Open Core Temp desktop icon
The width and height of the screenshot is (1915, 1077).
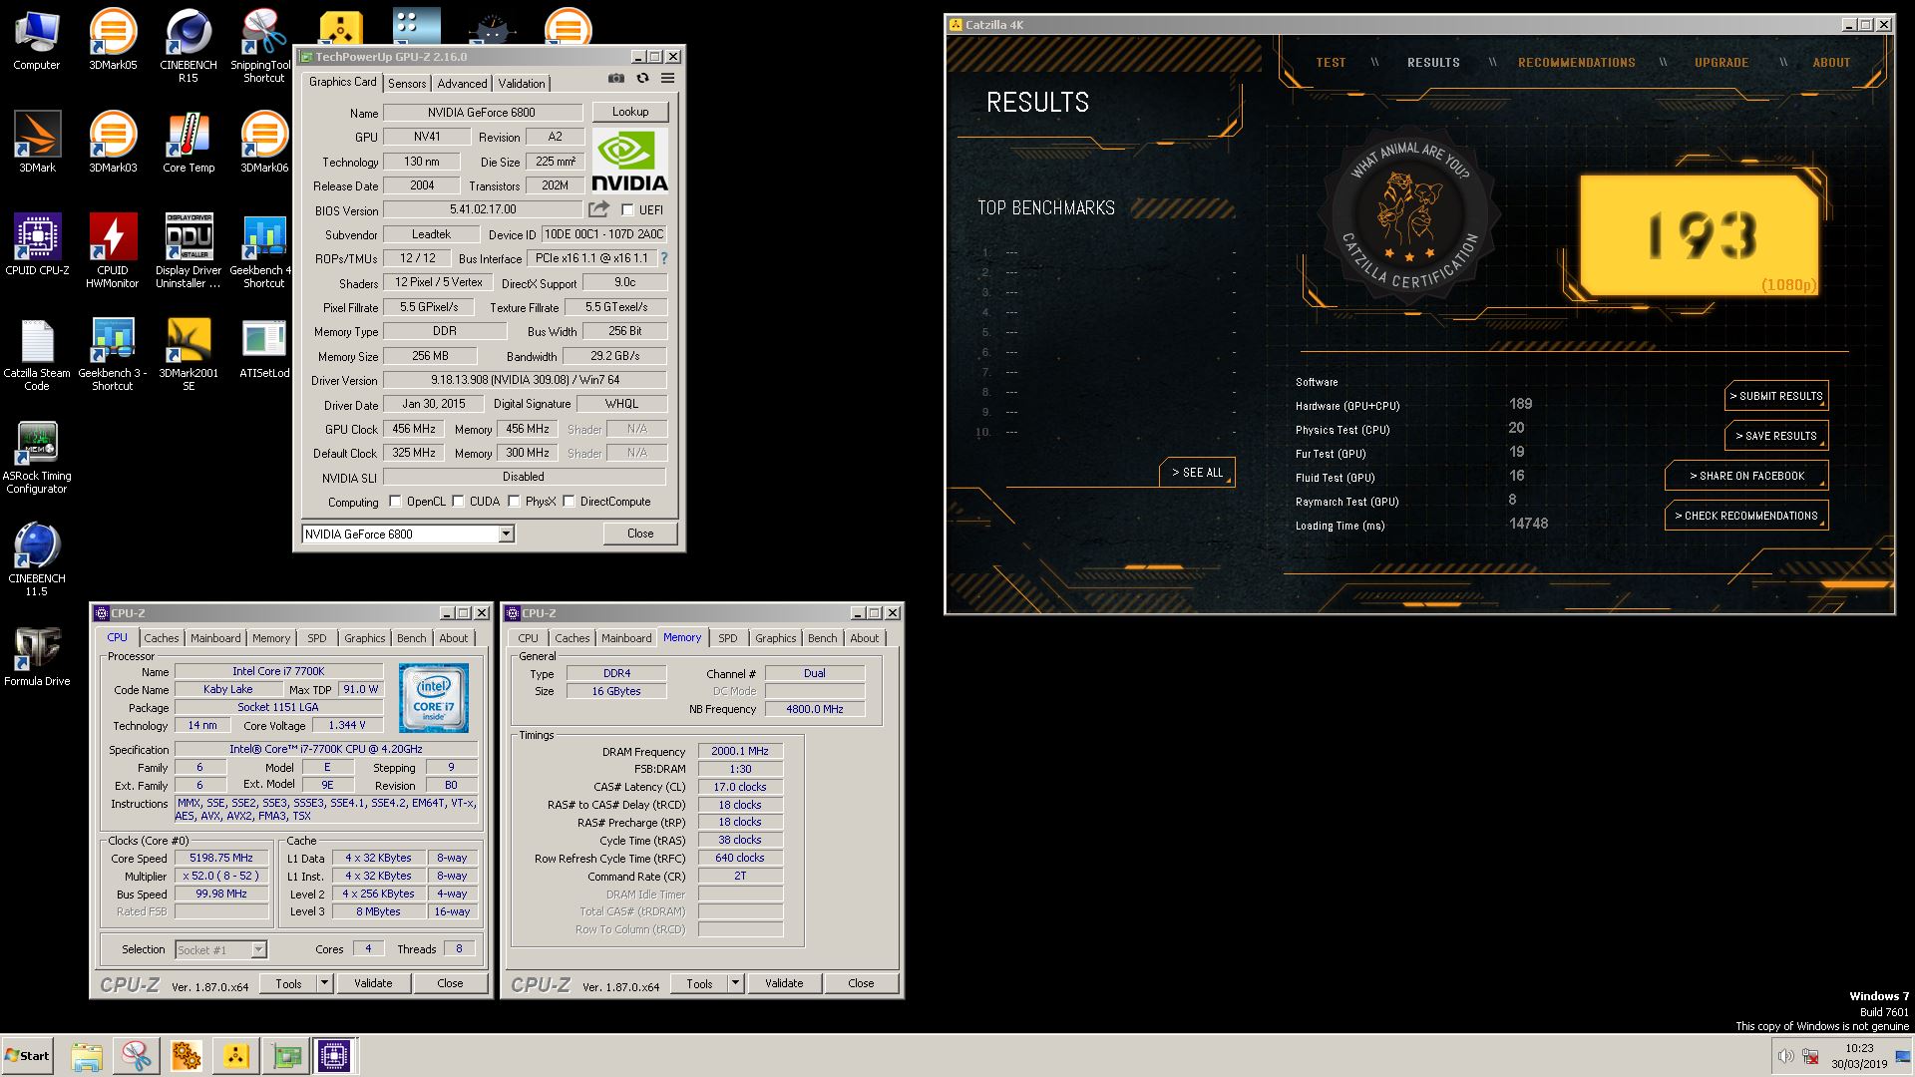189,143
